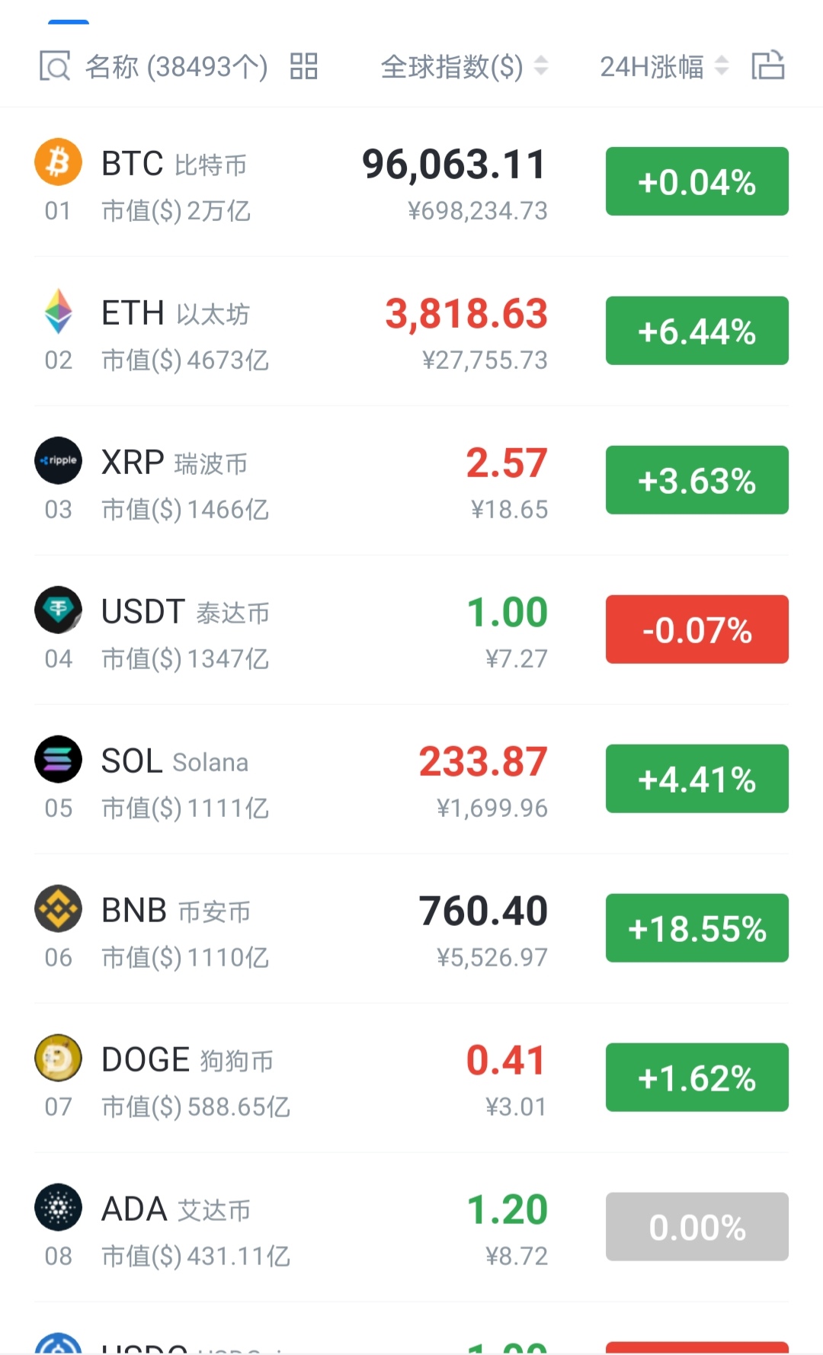
Task: Select the active tab indicator bar at top
Action: tap(69, 22)
